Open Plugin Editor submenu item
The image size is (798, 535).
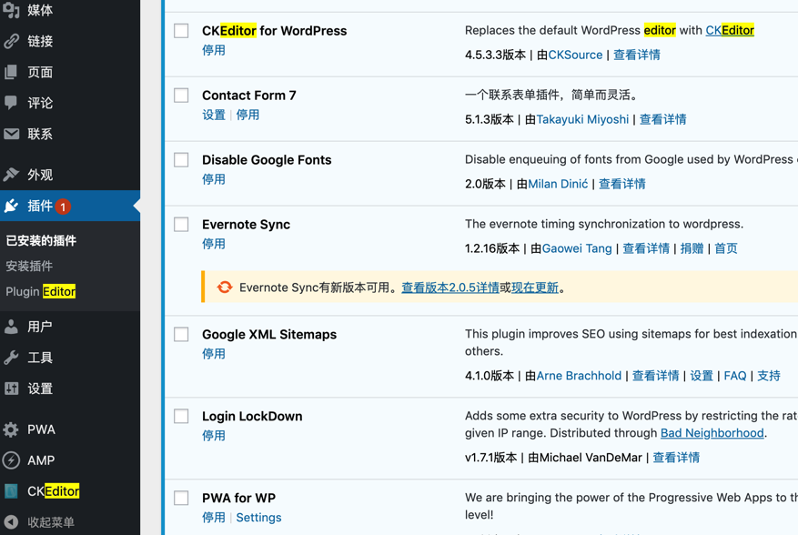(41, 291)
